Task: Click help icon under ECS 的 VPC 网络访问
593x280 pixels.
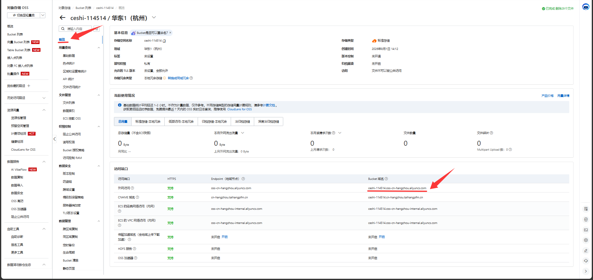Action: click(120, 225)
